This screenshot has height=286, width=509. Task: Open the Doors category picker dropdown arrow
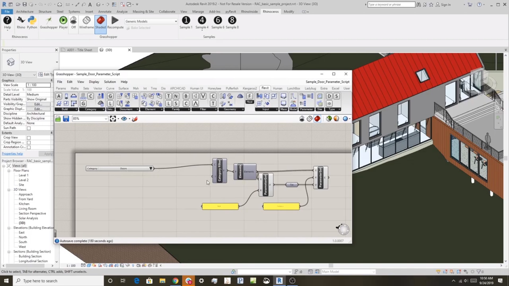pyautogui.click(x=151, y=168)
